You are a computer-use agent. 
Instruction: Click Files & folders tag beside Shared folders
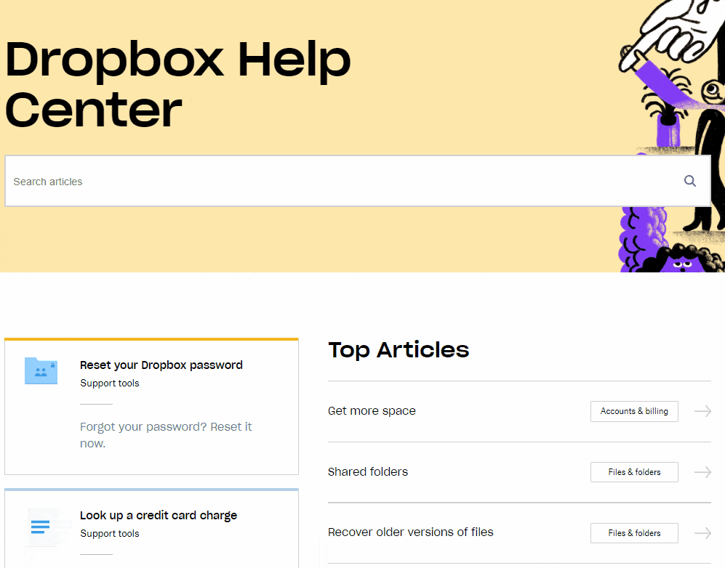(x=633, y=472)
